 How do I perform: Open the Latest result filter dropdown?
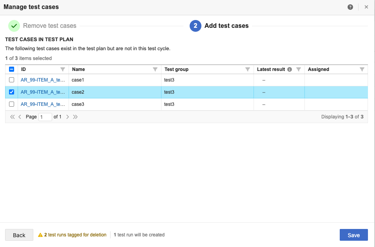299,69
